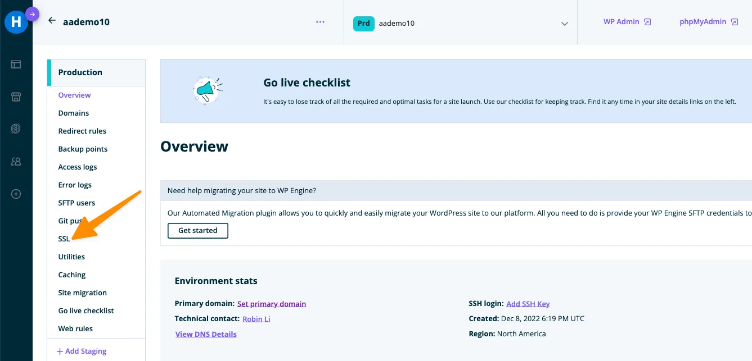Screen dimensions: 752x361
Task: Open Site migration
Action: (x=82, y=293)
